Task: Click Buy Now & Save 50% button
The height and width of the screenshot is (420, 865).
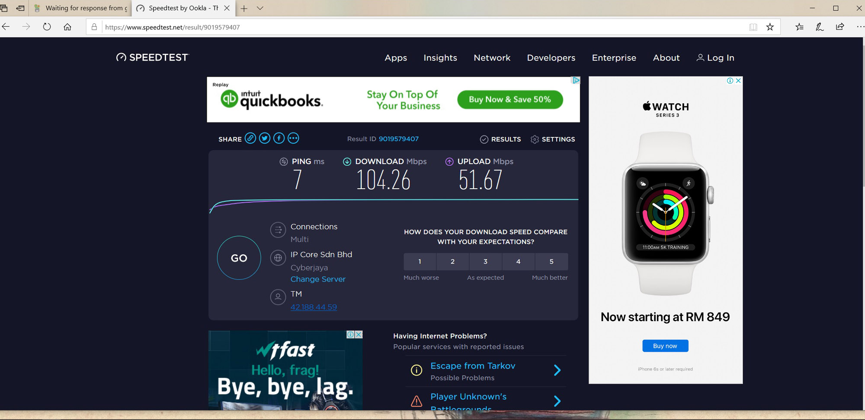Action: pyautogui.click(x=510, y=99)
